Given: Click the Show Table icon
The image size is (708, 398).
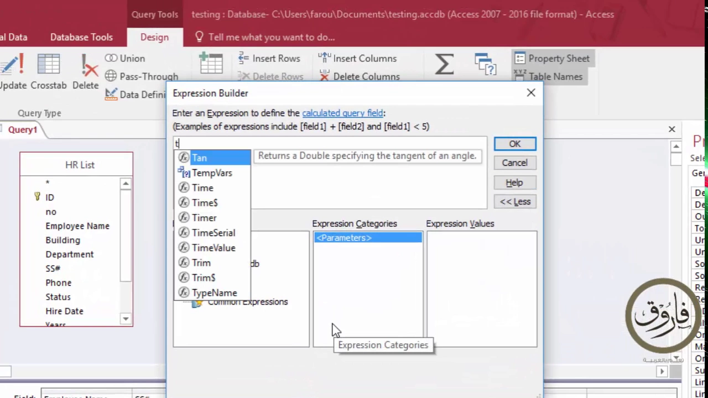Looking at the screenshot, I should (x=211, y=64).
